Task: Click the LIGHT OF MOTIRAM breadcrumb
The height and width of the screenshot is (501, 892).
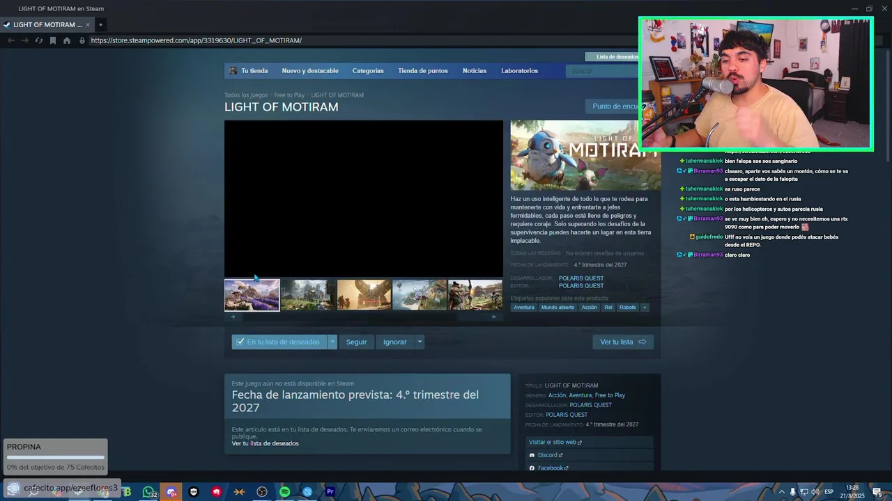Action: tap(337, 95)
